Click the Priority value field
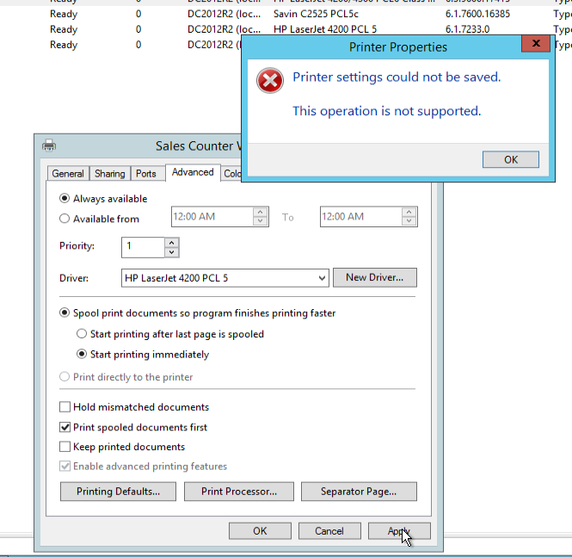 click(x=143, y=247)
